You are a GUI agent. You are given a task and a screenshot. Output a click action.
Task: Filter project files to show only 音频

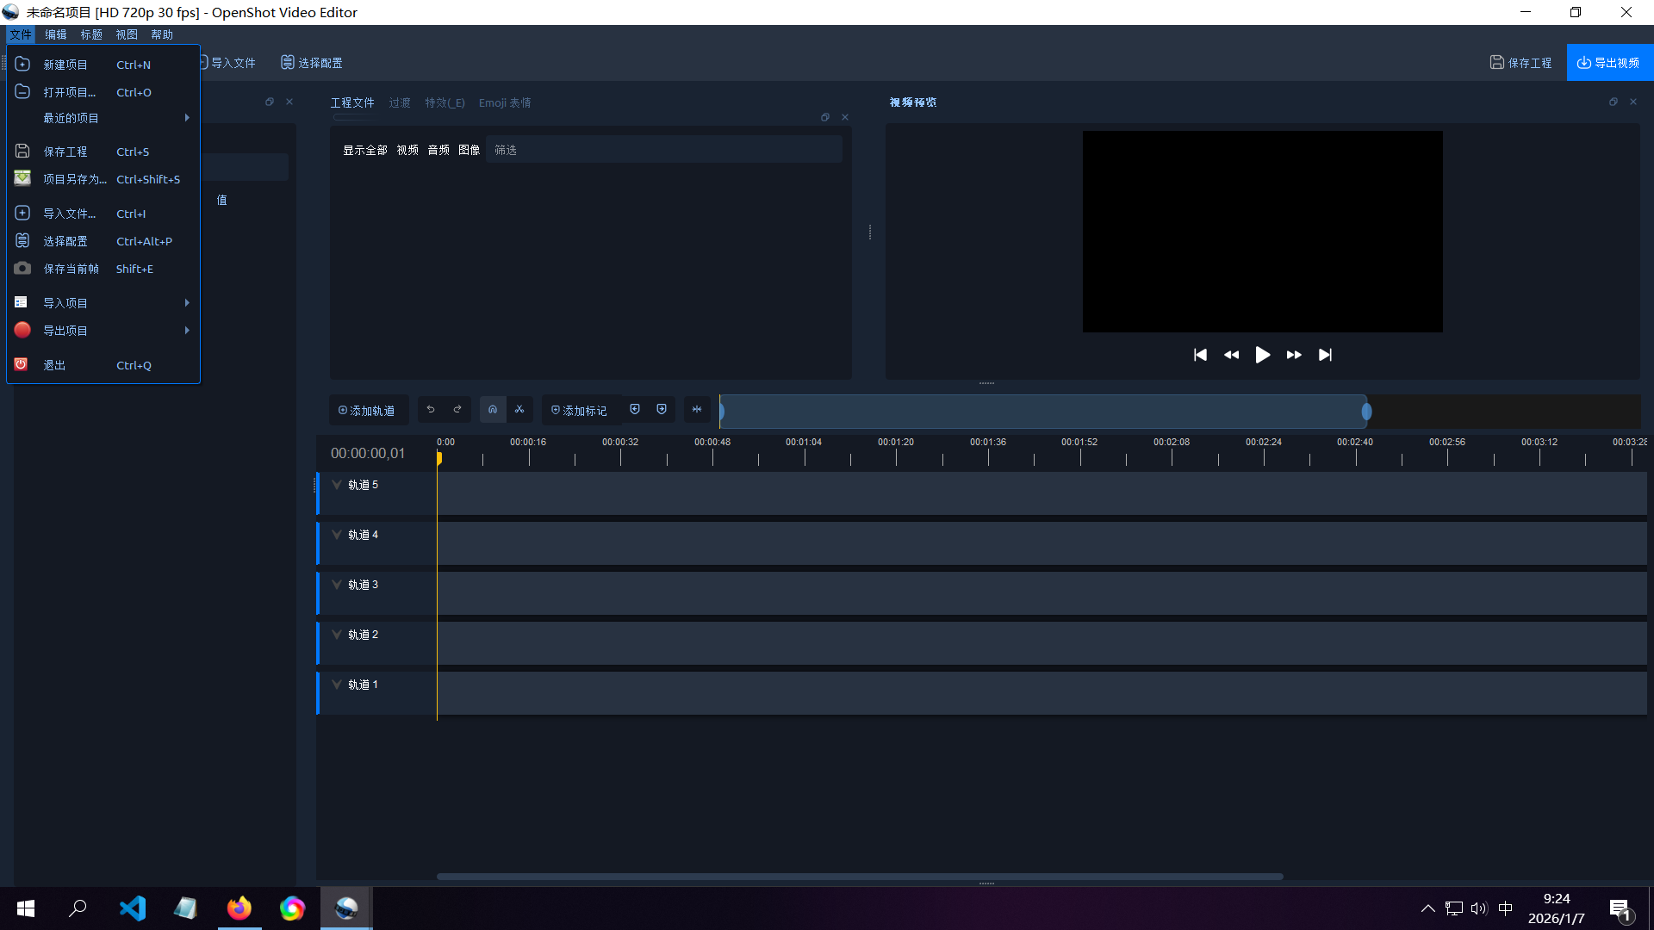438,149
